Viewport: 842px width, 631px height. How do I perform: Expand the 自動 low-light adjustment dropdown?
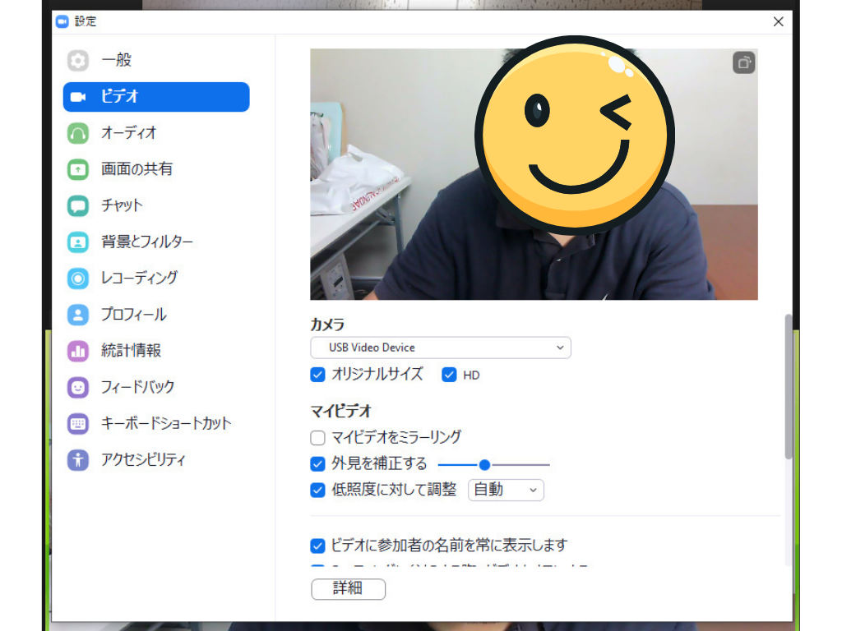tap(506, 491)
